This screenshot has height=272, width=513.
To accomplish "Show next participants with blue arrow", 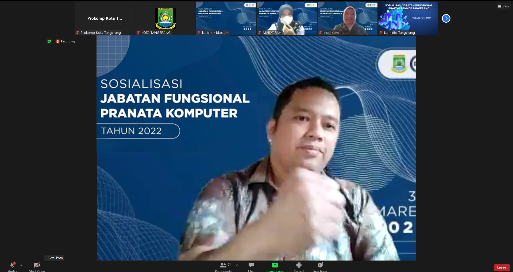I will 446,18.
